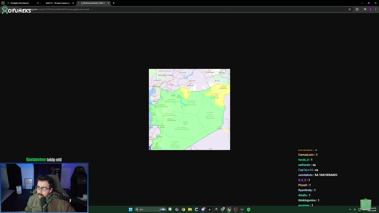
Task: Open a new browser tab
Action: 114,3
